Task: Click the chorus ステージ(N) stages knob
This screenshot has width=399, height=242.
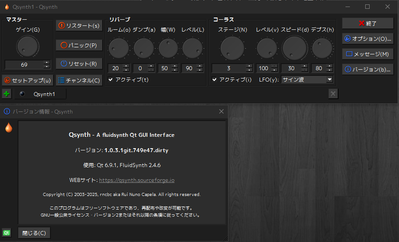Action: pyautogui.click(x=232, y=48)
